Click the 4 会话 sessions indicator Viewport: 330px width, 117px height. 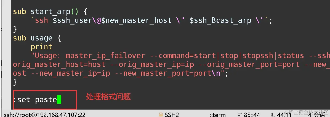coord(317,115)
